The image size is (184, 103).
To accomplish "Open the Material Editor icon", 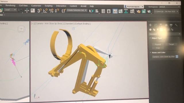I will (x=132, y=11).
